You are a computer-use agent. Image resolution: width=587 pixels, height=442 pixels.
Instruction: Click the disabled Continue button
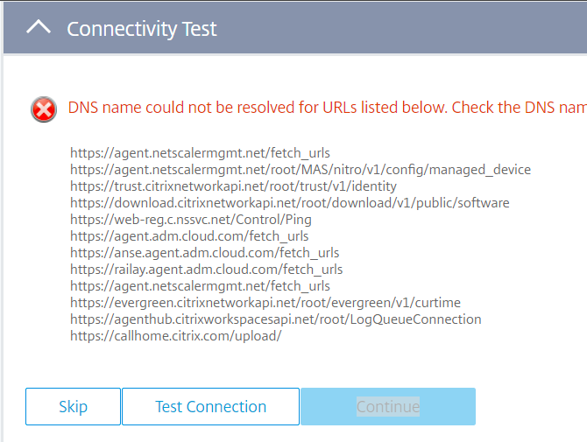(388, 407)
